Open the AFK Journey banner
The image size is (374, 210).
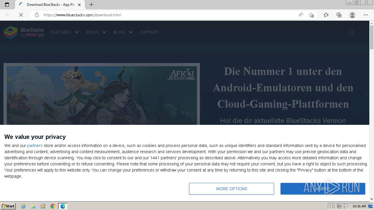[102, 94]
